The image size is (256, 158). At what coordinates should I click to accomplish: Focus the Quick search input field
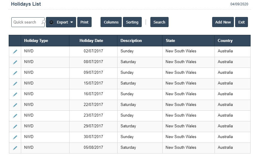[26, 22]
